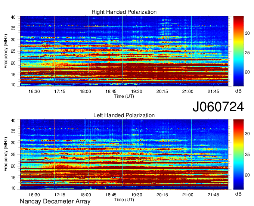Click the left-handed spectrogram plot
This screenshot has height=206, width=254.
[124, 154]
